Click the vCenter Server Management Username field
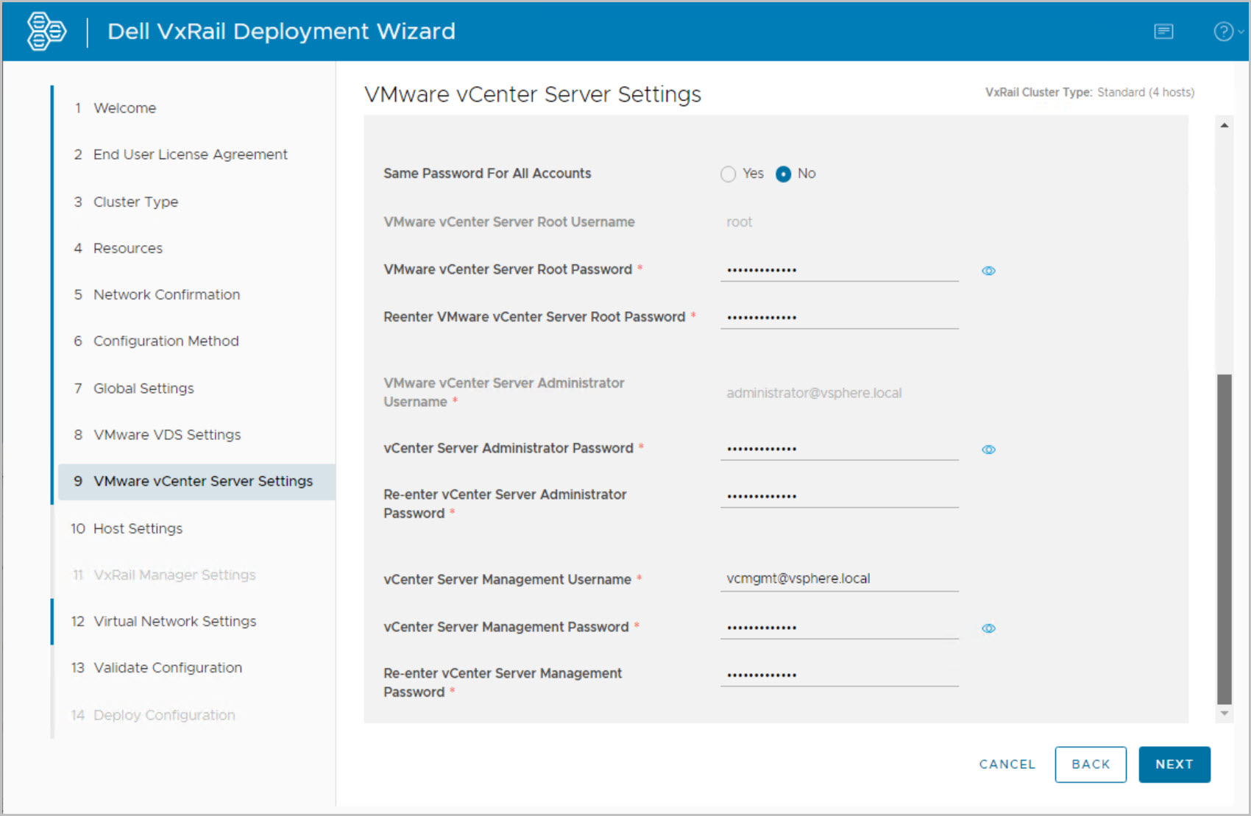 click(839, 579)
